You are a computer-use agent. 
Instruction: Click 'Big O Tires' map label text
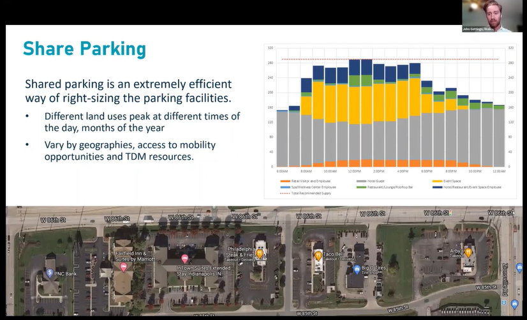(374, 268)
